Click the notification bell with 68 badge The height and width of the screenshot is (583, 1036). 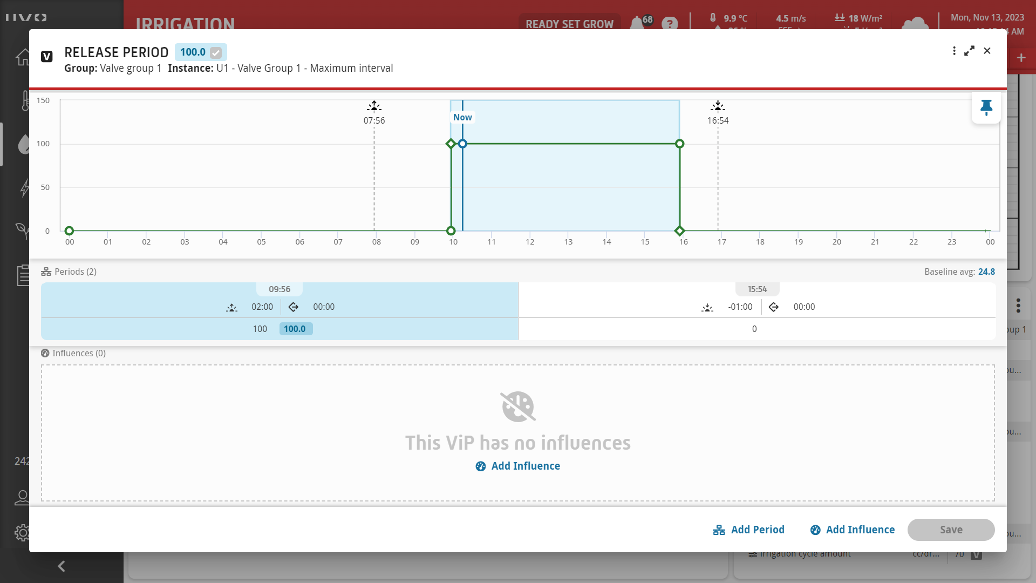tap(637, 23)
